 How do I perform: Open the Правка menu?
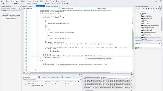(8, 1)
